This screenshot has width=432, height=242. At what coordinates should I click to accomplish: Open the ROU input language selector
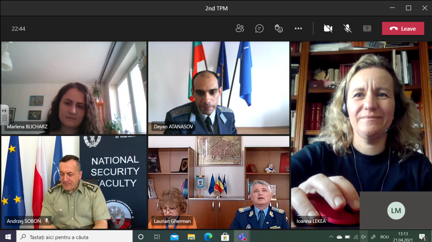tap(385, 237)
